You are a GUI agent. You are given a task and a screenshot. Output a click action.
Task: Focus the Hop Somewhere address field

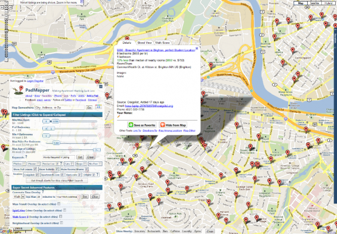coord(60,108)
